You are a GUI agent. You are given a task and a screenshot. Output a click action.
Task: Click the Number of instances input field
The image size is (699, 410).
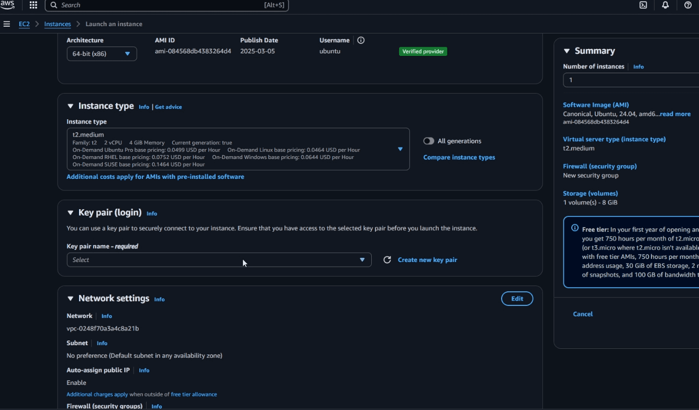point(631,80)
